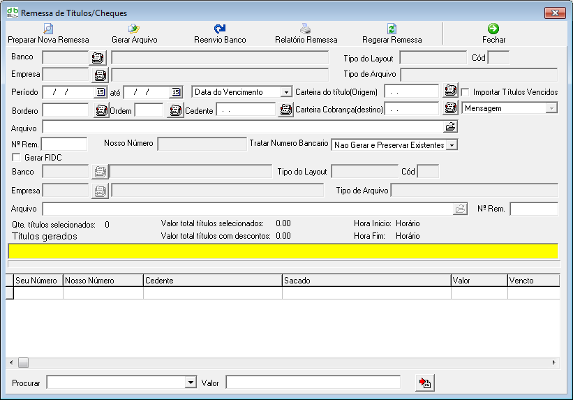Expand the Mensagem dropdown
This screenshot has width=573, height=400.
551,108
